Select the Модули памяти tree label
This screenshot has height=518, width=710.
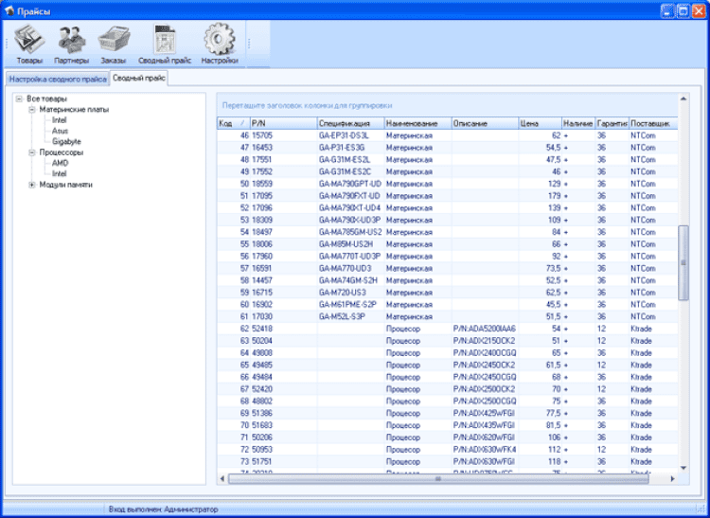(65, 185)
